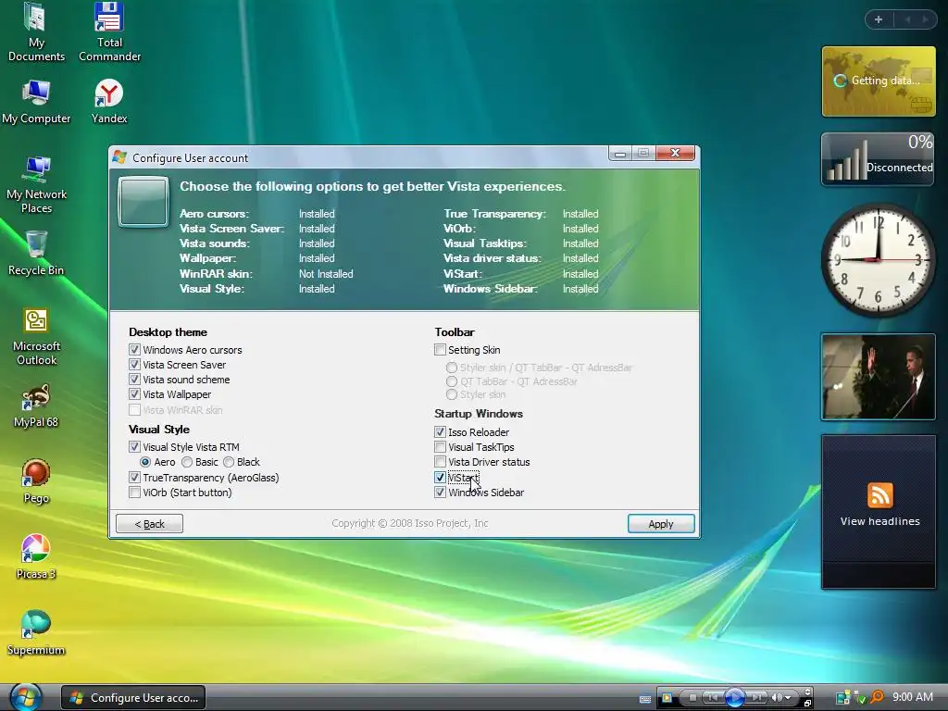Click stop on taskbar media player
Screen dimensions: 948x711
(x=692, y=698)
